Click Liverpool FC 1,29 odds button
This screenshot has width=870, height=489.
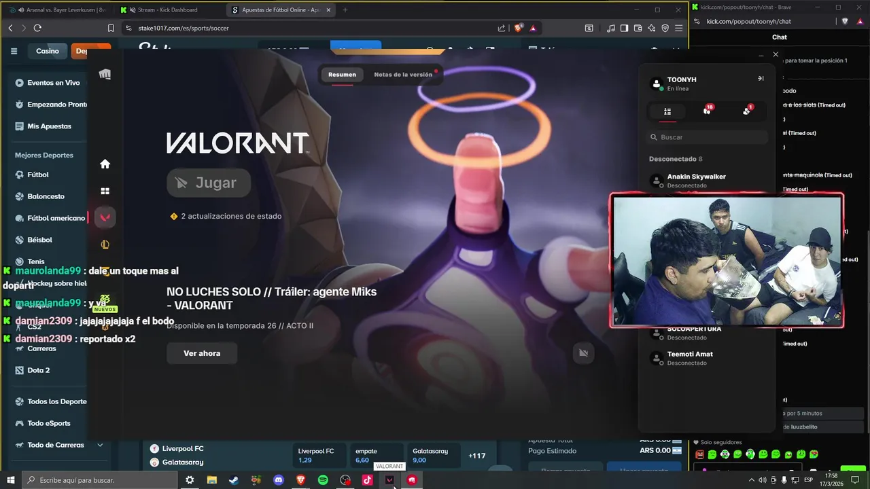[319, 455]
